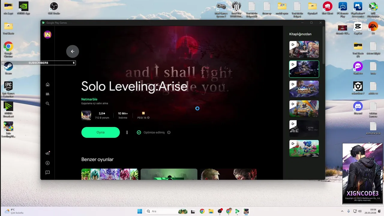Click the 3,8 star rating

tap(102, 113)
